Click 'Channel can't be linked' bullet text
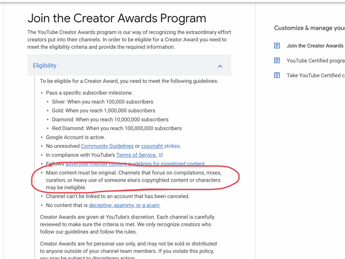 118,196
